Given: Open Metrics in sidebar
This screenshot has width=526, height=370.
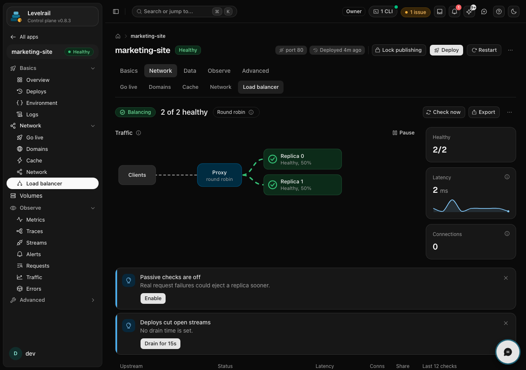Looking at the screenshot, I should click(x=53, y=220).
